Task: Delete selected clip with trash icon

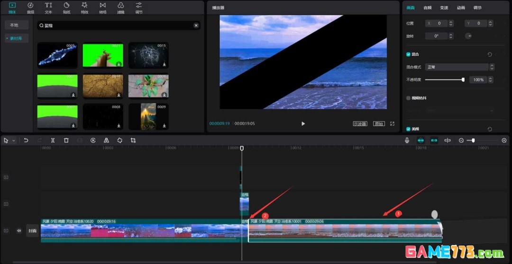Action: point(66,141)
